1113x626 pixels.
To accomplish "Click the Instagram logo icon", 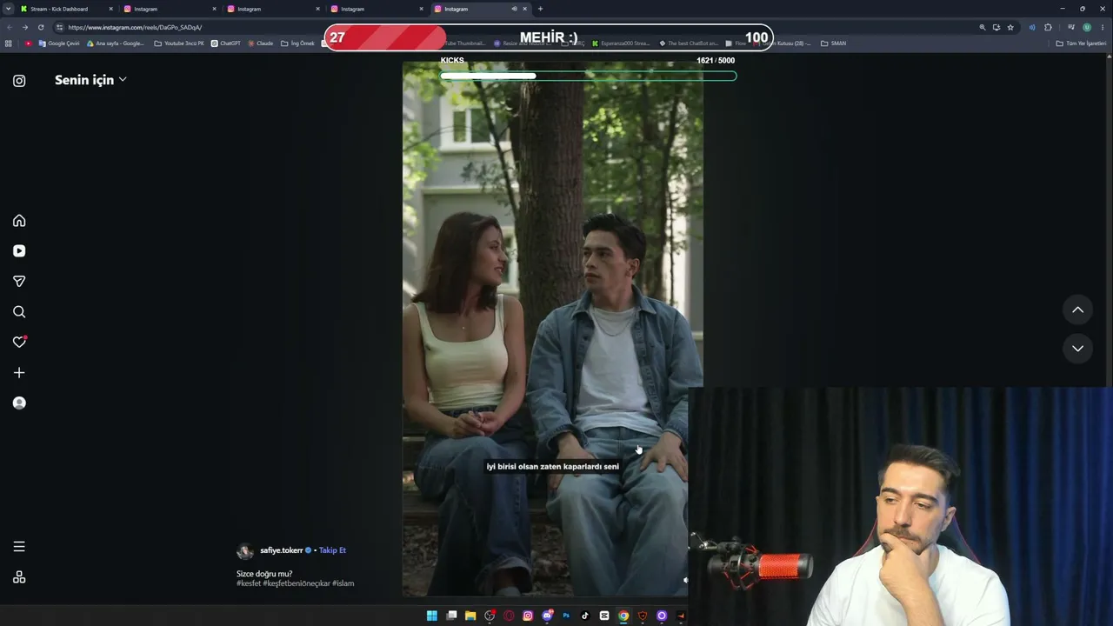I will 19,81.
